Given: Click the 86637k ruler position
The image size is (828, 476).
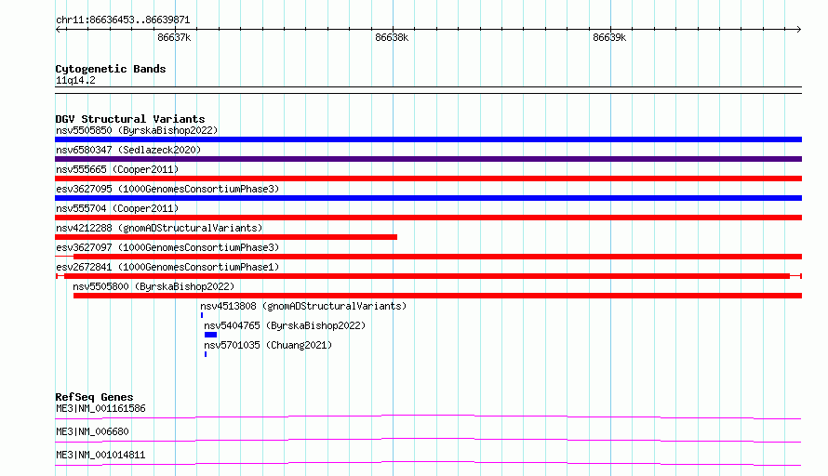Looking at the screenshot, I should pos(174,37).
